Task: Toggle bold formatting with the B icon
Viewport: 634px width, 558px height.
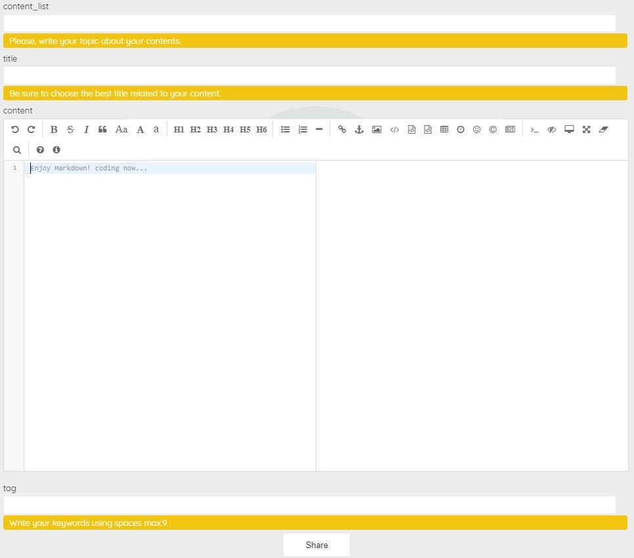Action: coord(54,129)
